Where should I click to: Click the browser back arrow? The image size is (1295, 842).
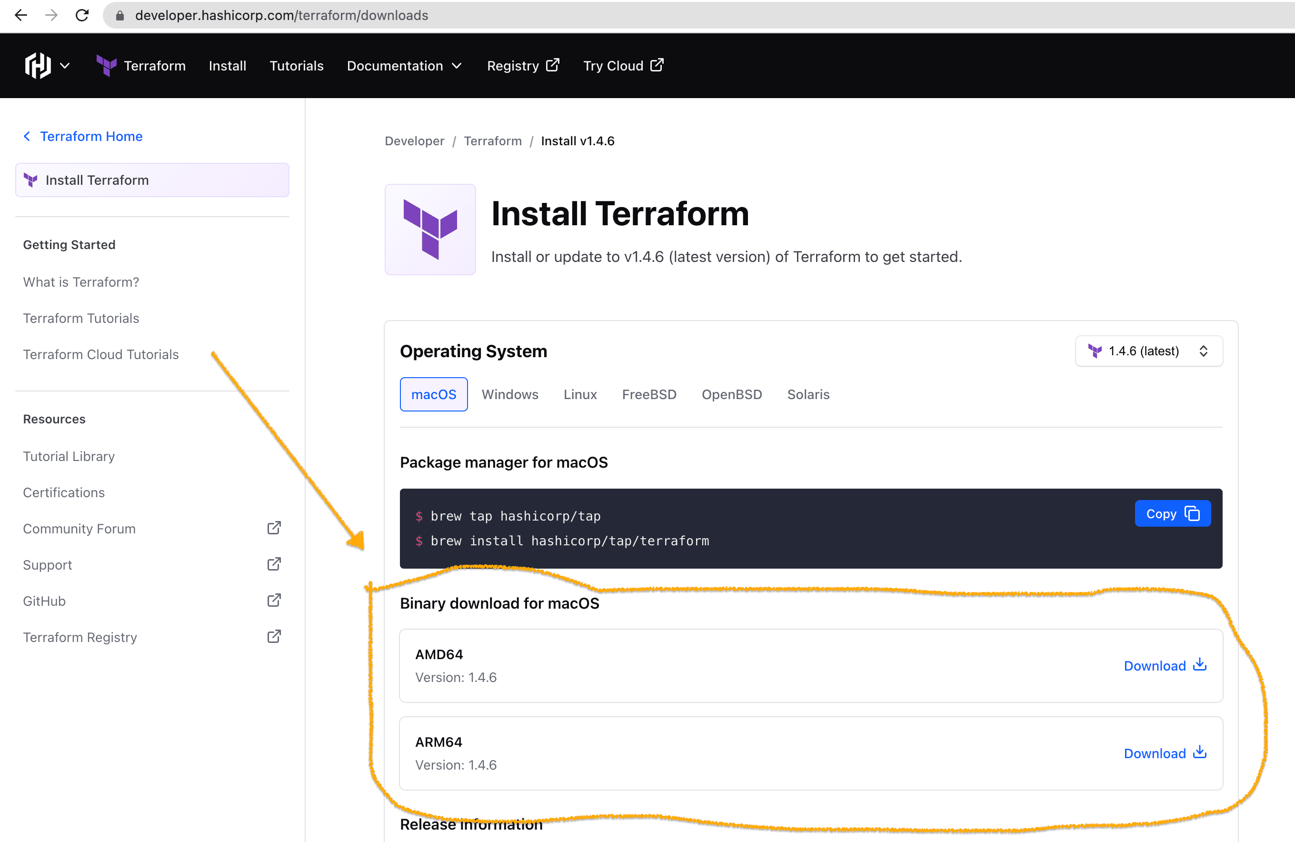[x=20, y=15]
